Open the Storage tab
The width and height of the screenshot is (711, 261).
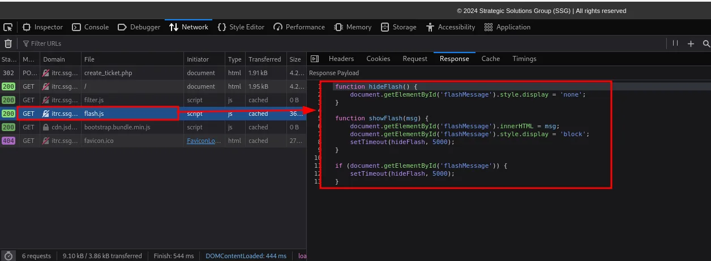(399, 27)
